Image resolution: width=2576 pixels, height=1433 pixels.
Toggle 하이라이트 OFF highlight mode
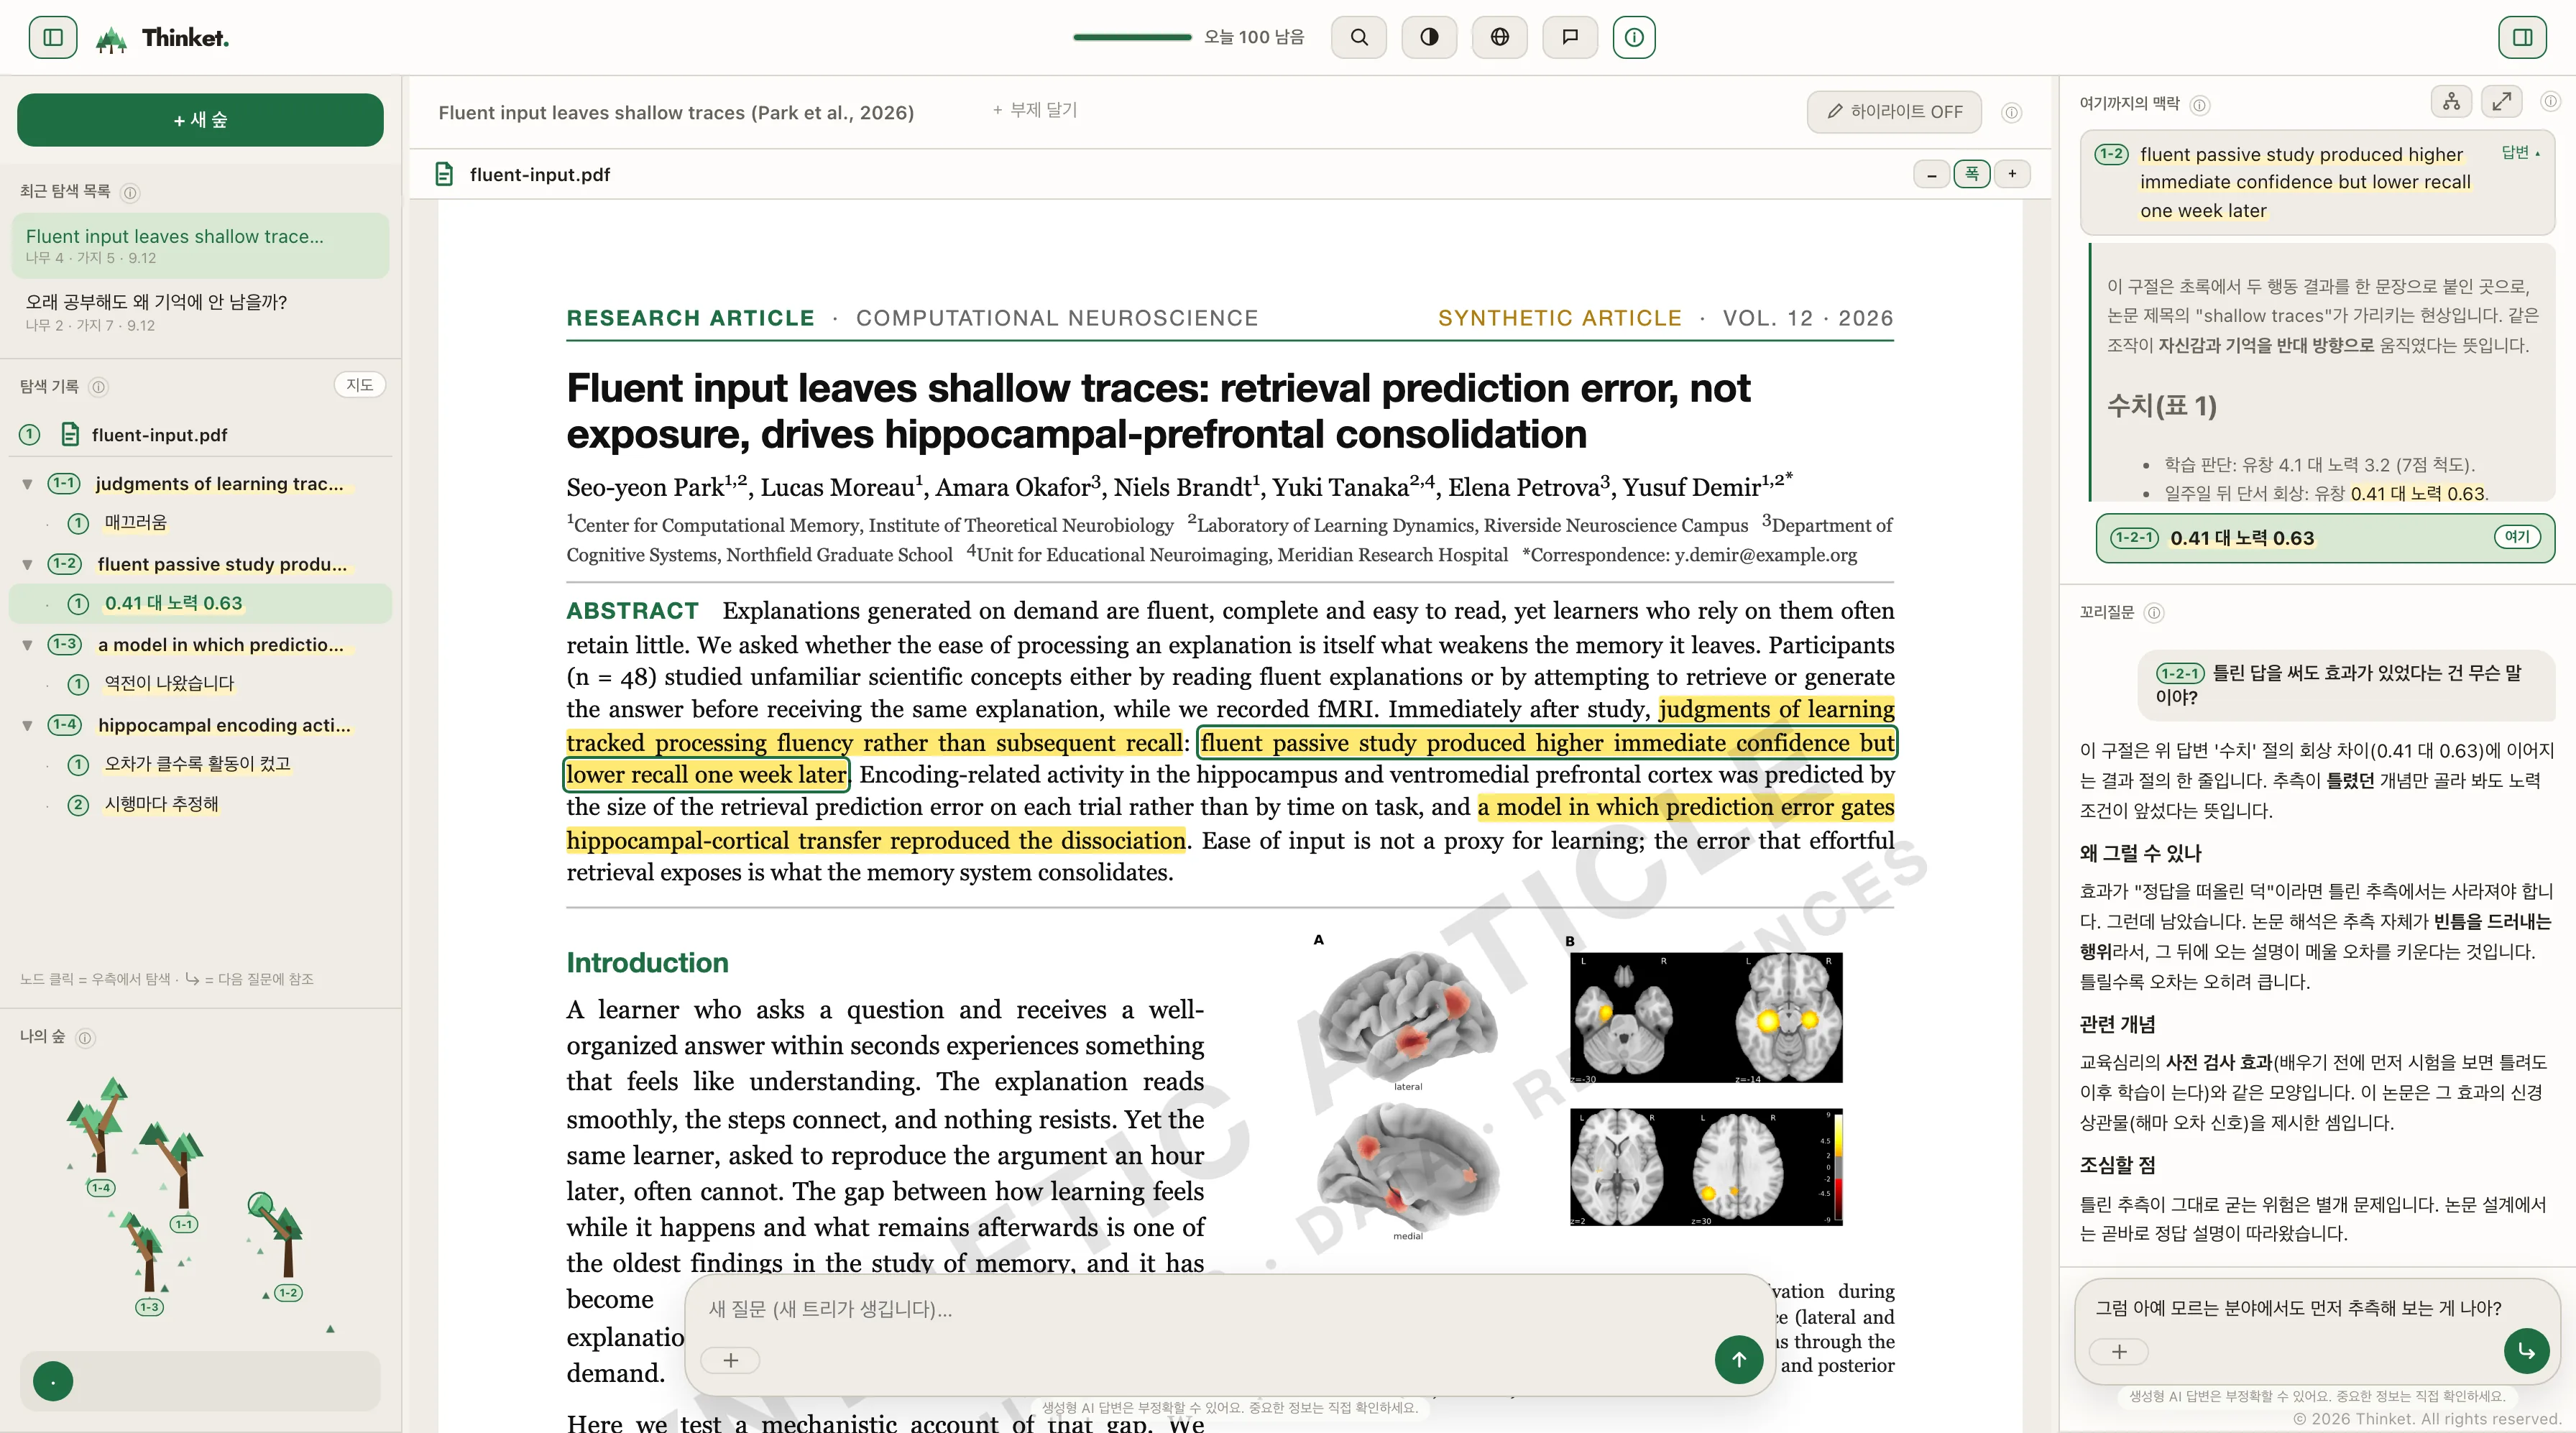pos(1893,112)
